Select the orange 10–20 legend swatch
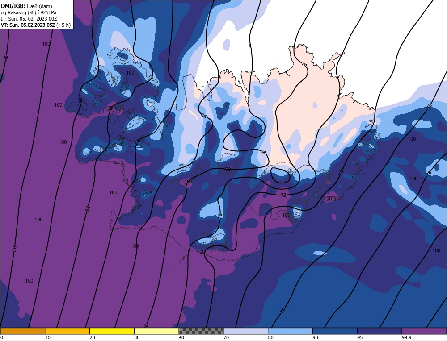 coord(67,331)
